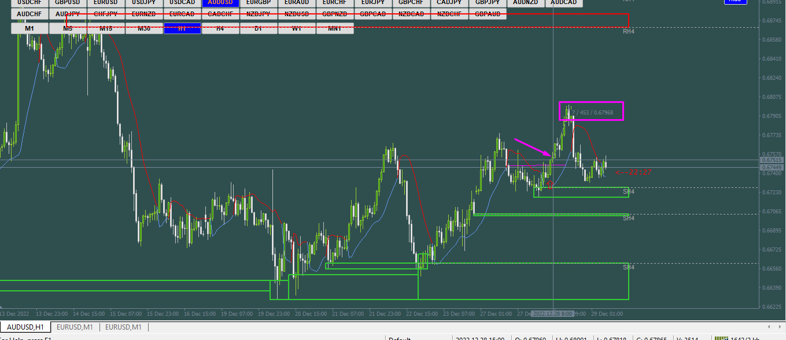Choose monthly MN1 timeframe
This screenshot has width=786, height=340.
point(335,28)
